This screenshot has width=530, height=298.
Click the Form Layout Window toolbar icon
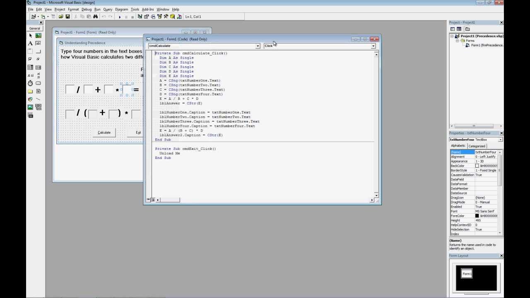tap(153, 17)
